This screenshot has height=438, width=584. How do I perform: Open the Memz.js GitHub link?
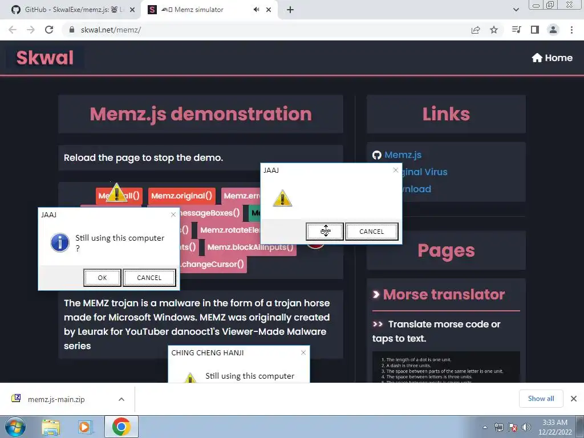coord(403,155)
